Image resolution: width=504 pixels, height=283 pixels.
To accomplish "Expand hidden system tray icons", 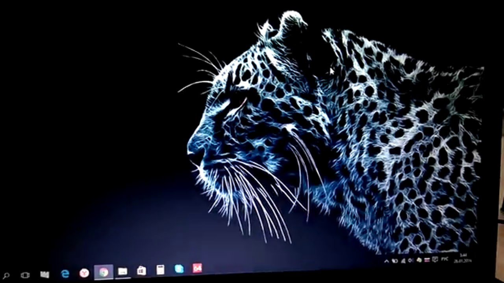I will pyautogui.click(x=387, y=261).
